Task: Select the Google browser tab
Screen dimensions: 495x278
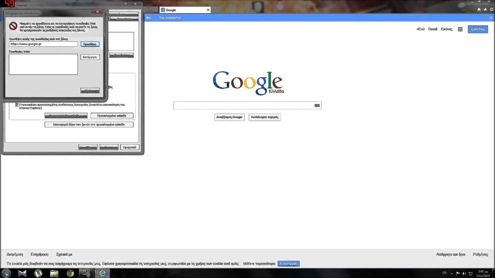Action: coord(185,10)
